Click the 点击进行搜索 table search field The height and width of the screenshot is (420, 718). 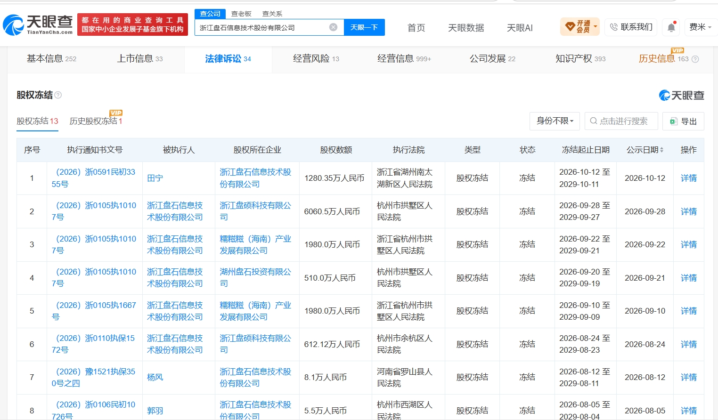click(x=621, y=121)
